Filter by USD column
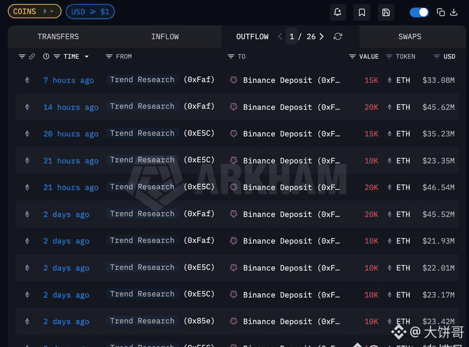The width and height of the screenshot is (469, 347). pyautogui.click(x=437, y=57)
